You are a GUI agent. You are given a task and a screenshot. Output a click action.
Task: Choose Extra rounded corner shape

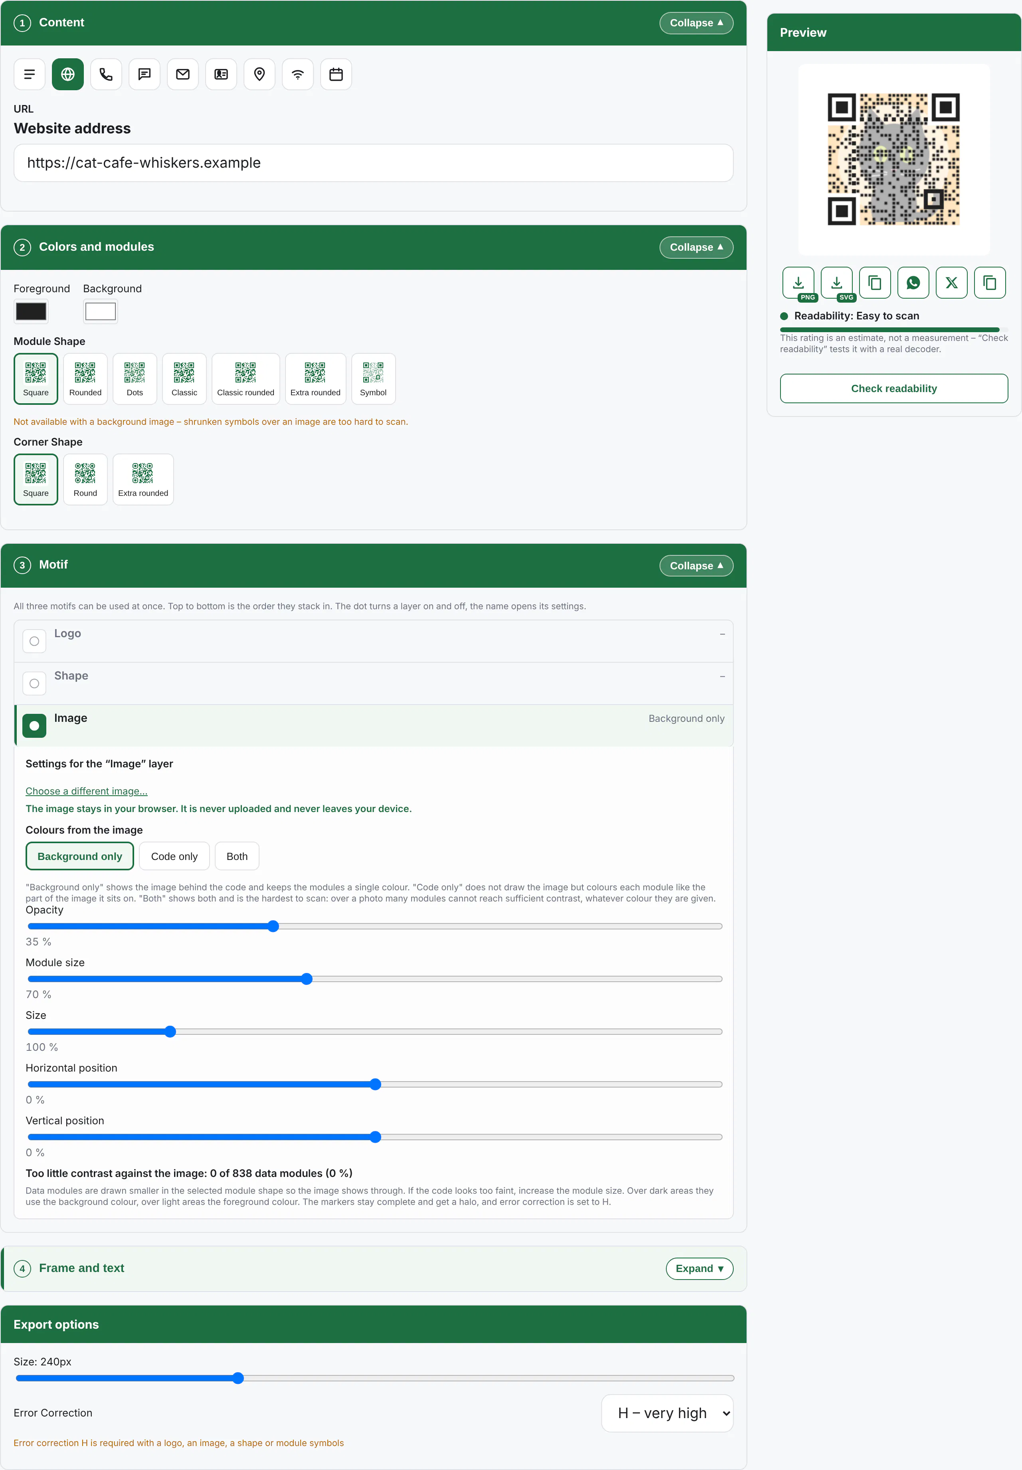[x=143, y=479]
